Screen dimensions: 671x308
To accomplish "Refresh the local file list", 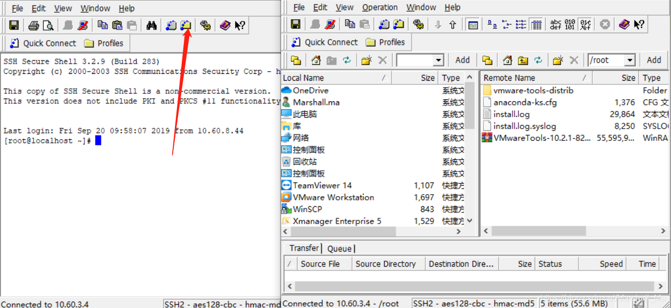I will (x=347, y=60).
